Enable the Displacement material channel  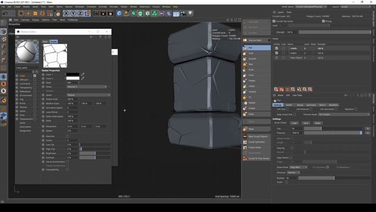(x=35, y=119)
